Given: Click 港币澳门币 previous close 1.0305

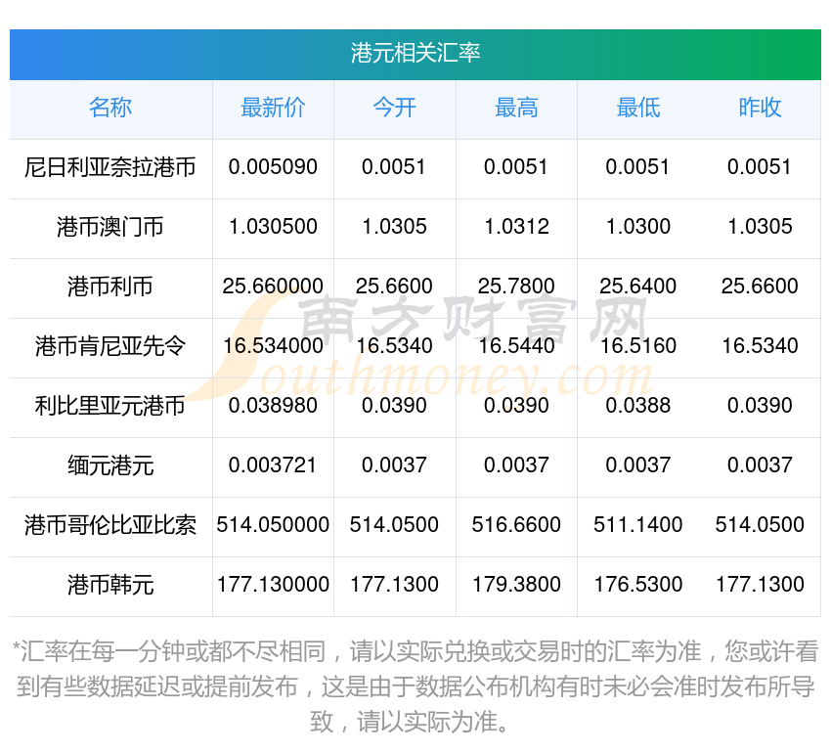Looking at the screenshot, I should (x=760, y=227).
